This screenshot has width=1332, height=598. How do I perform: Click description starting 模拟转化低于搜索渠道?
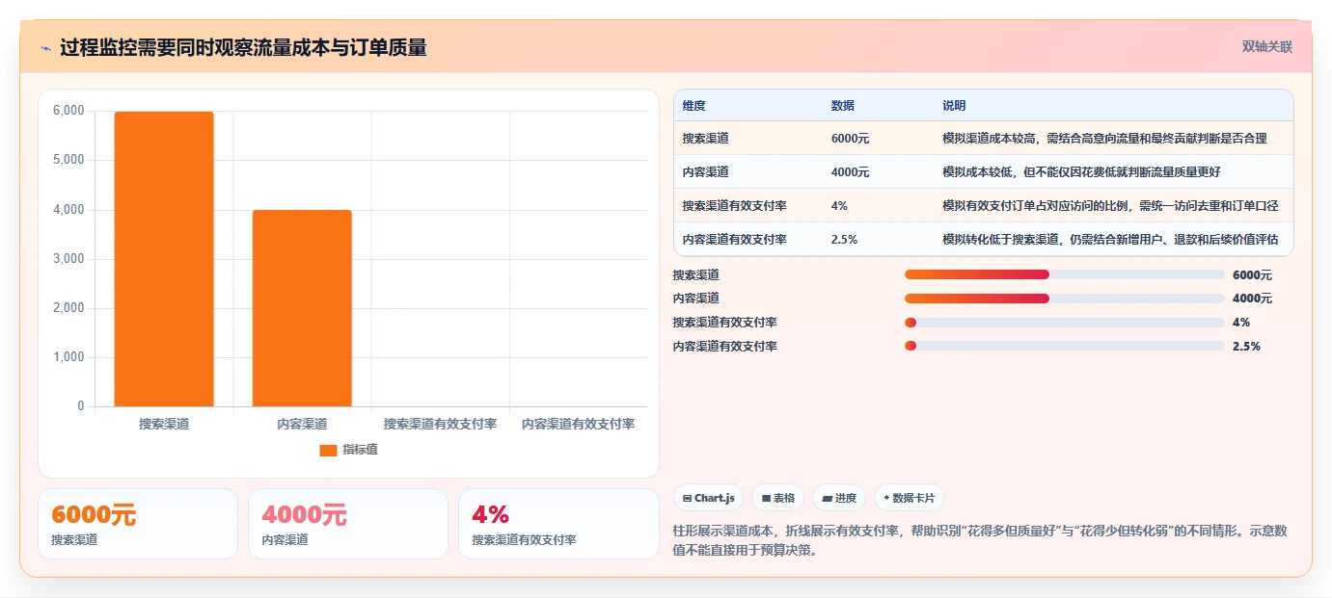click(1110, 240)
